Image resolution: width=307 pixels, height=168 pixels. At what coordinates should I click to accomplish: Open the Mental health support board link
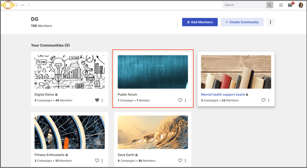pyautogui.click(x=223, y=94)
